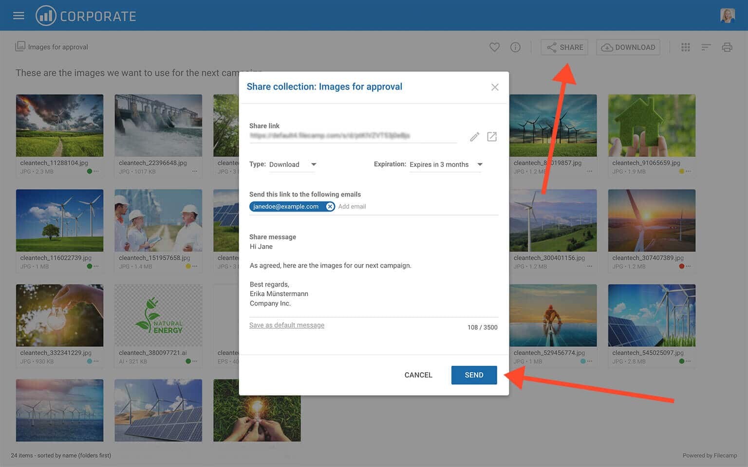Show collection info icon
The image size is (748, 467).
(515, 47)
